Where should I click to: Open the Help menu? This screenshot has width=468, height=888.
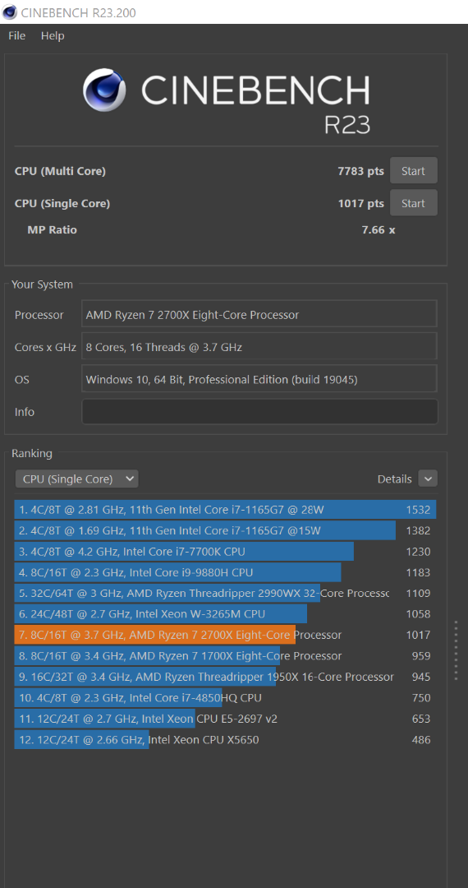[x=53, y=35]
